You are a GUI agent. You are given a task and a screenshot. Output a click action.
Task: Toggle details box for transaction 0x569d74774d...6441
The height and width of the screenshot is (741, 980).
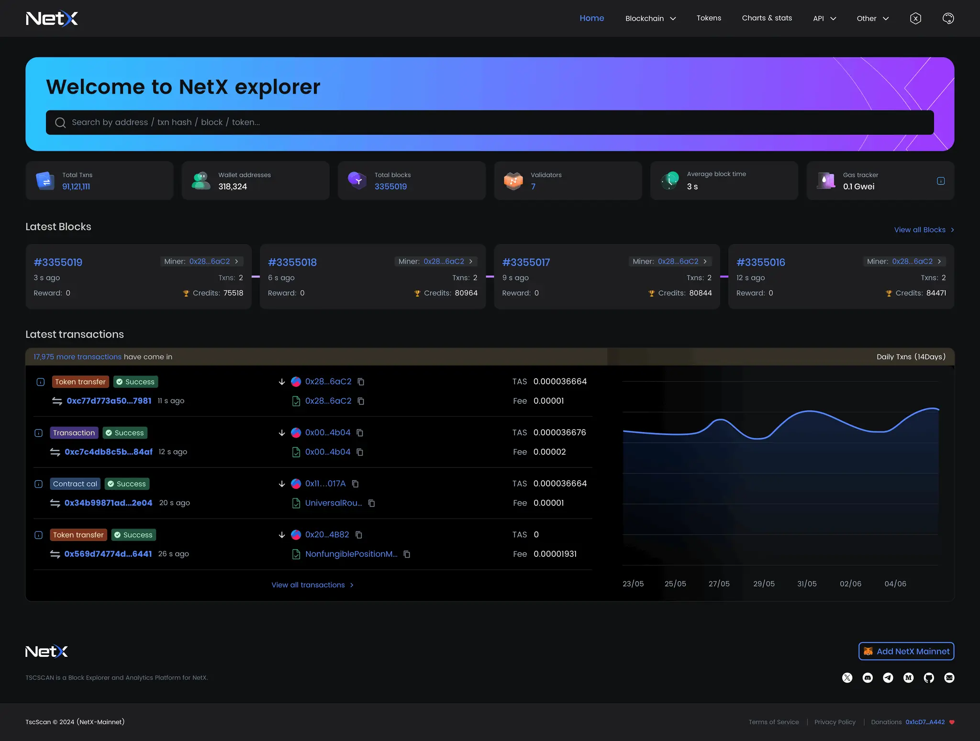pyautogui.click(x=39, y=535)
